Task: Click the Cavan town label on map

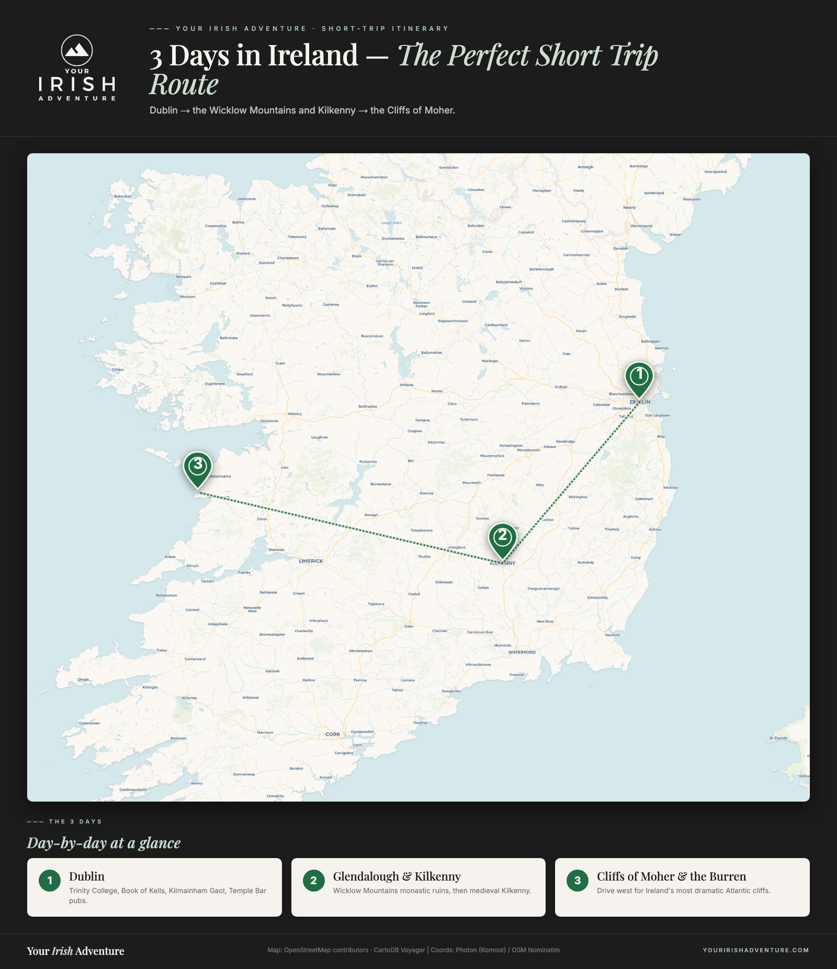Action: pyautogui.click(x=487, y=252)
